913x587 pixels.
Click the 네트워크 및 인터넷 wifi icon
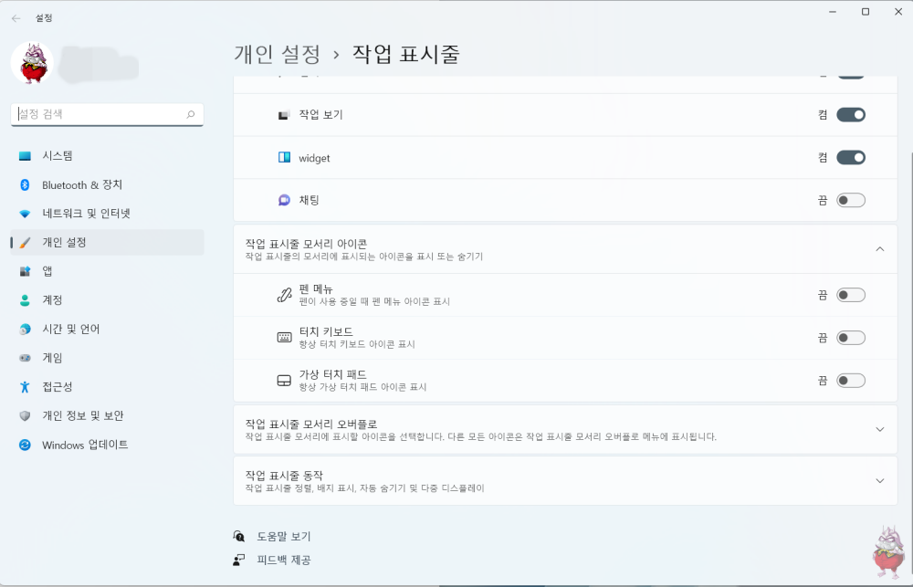click(25, 214)
